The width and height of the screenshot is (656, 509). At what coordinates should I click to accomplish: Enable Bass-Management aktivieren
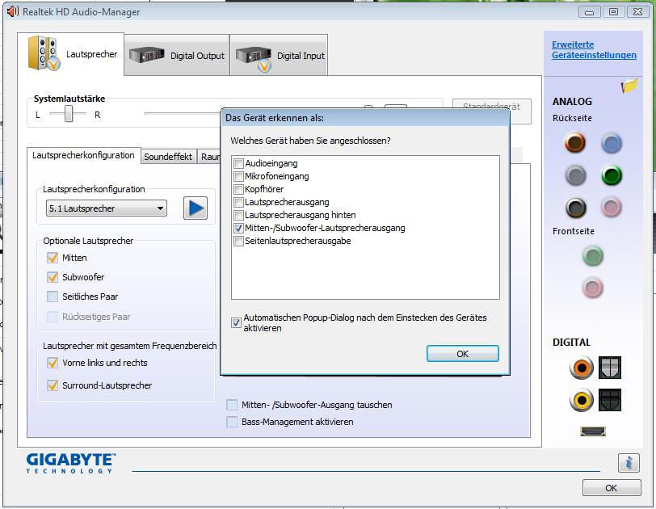tap(231, 422)
